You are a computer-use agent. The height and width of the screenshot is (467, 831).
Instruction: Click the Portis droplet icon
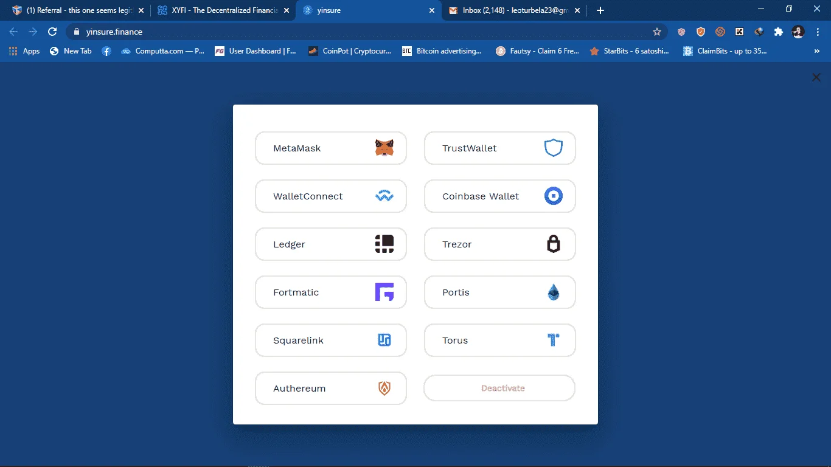point(554,292)
